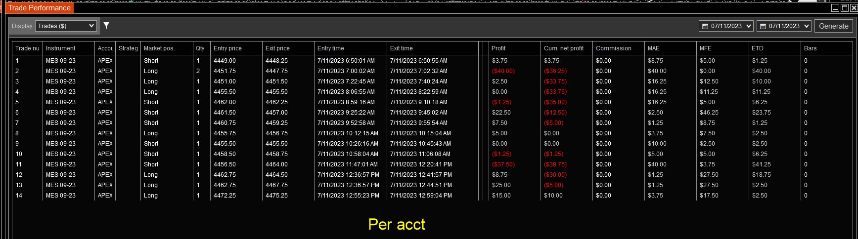Minimize the Trade Performance window
The height and width of the screenshot is (239, 858).
[835, 8]
